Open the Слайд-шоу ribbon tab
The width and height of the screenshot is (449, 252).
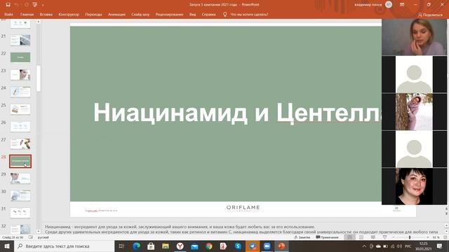tap(140, 14)
